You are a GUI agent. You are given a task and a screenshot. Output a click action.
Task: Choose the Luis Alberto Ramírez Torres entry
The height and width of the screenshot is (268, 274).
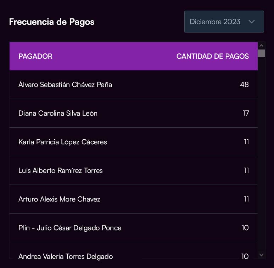60,171
